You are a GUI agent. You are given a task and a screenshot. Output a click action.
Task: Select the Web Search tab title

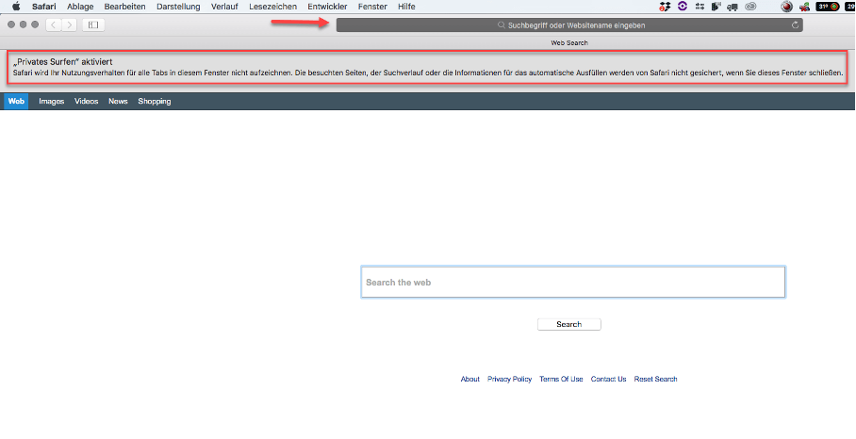click(568, 42)
